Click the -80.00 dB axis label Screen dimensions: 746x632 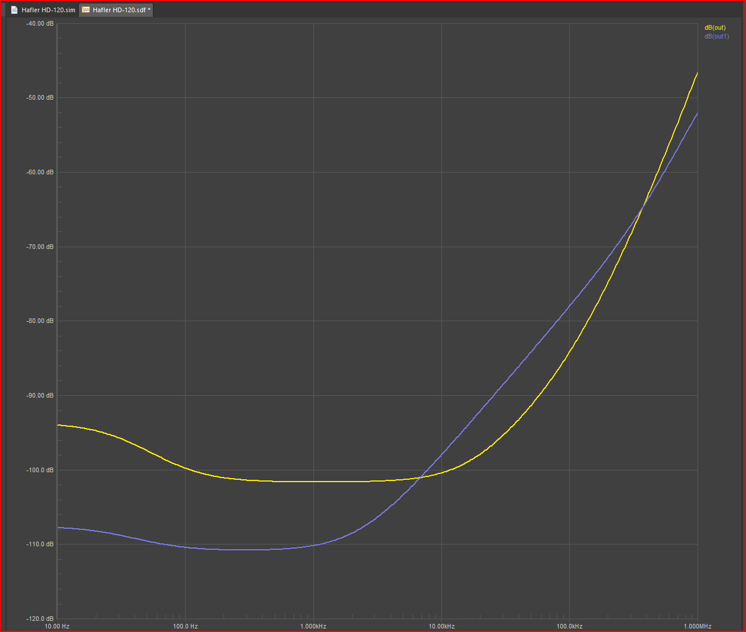point(40,321)
